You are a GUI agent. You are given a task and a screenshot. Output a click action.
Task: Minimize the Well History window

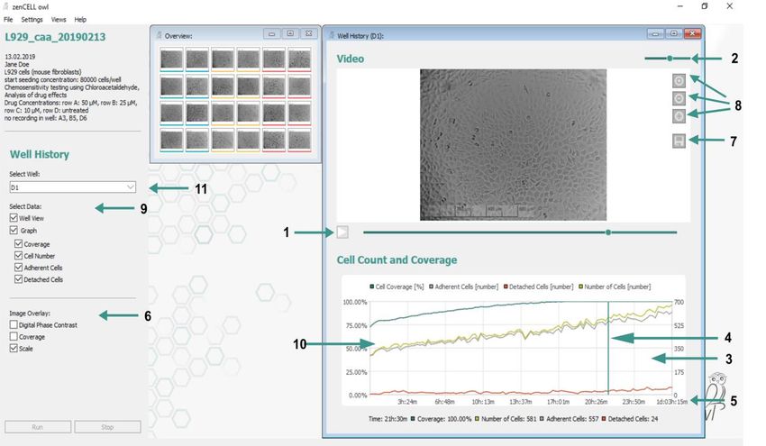coord(655,33)
